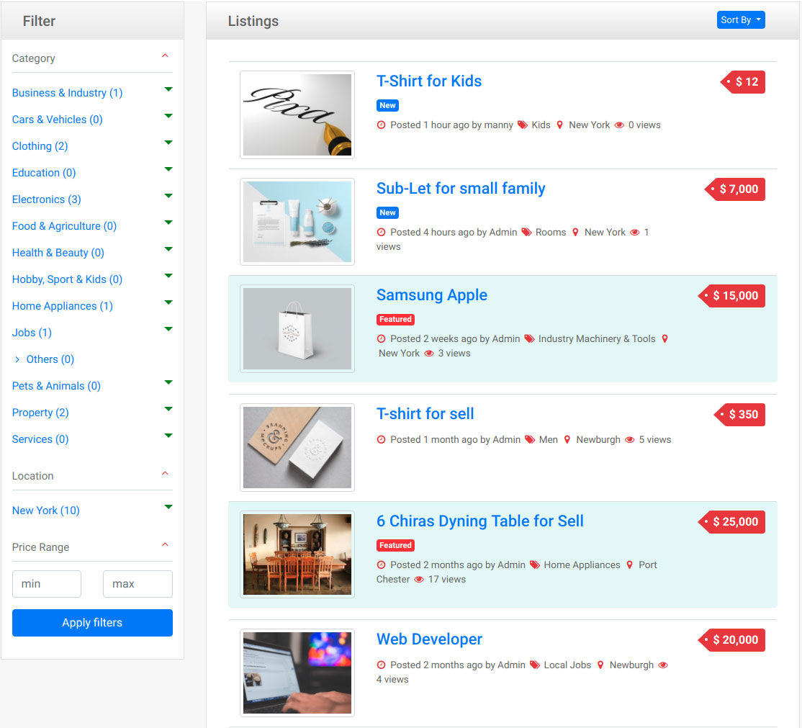Open the Sort By dropdown
This screenshot has height=728, width=802.
pos(741,20)
